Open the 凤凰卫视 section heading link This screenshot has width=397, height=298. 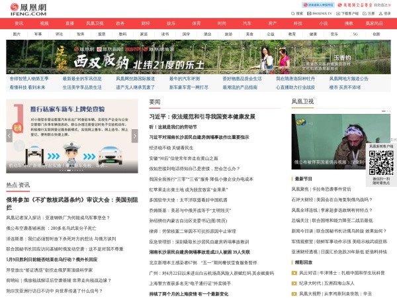point(302,101)
